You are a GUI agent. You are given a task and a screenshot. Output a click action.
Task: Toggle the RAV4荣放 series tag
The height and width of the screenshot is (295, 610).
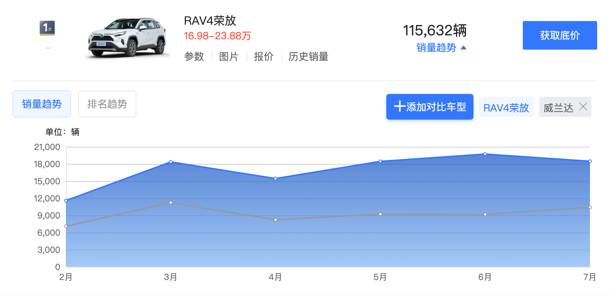coord(506,107)
